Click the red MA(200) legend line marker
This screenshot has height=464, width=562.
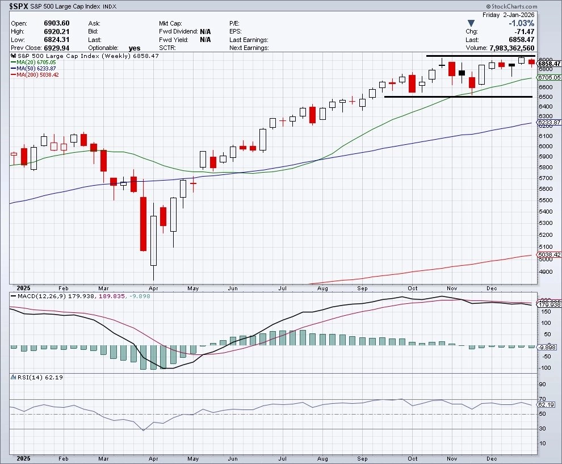(x=14, y=74)
